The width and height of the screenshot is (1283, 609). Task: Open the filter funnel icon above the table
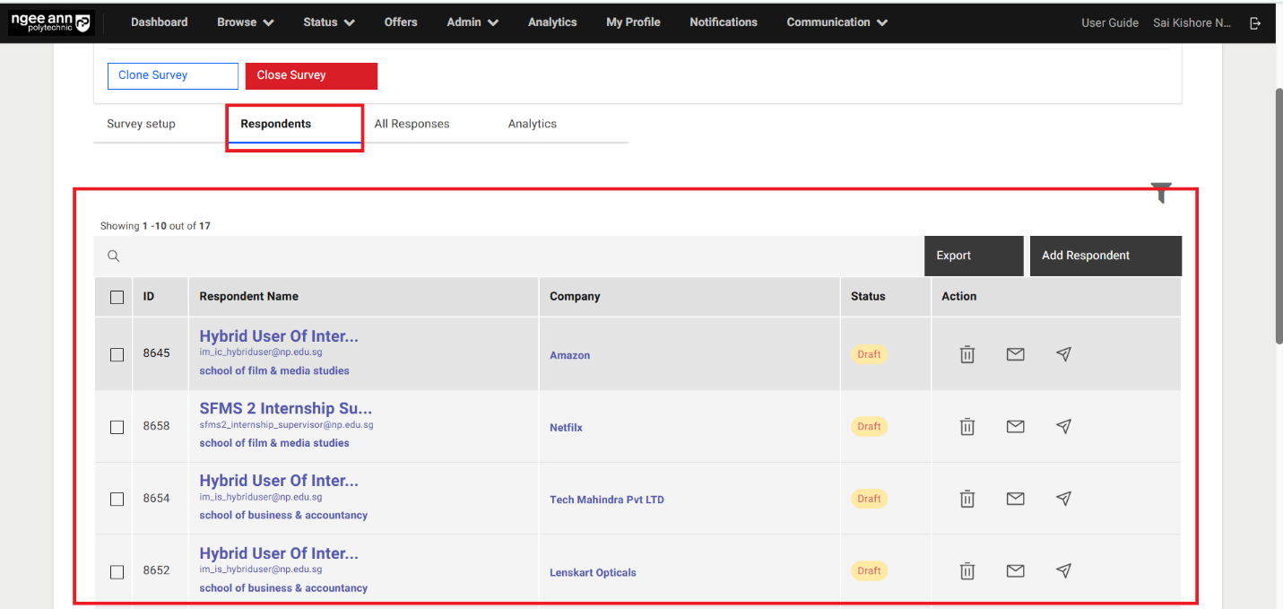coord(1161,192)
